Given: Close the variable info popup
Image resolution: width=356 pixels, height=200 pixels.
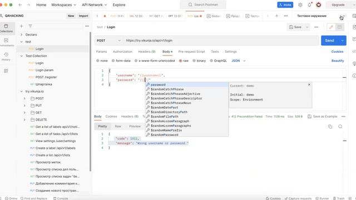Looking at the screenshot, I should coord(309,84).
